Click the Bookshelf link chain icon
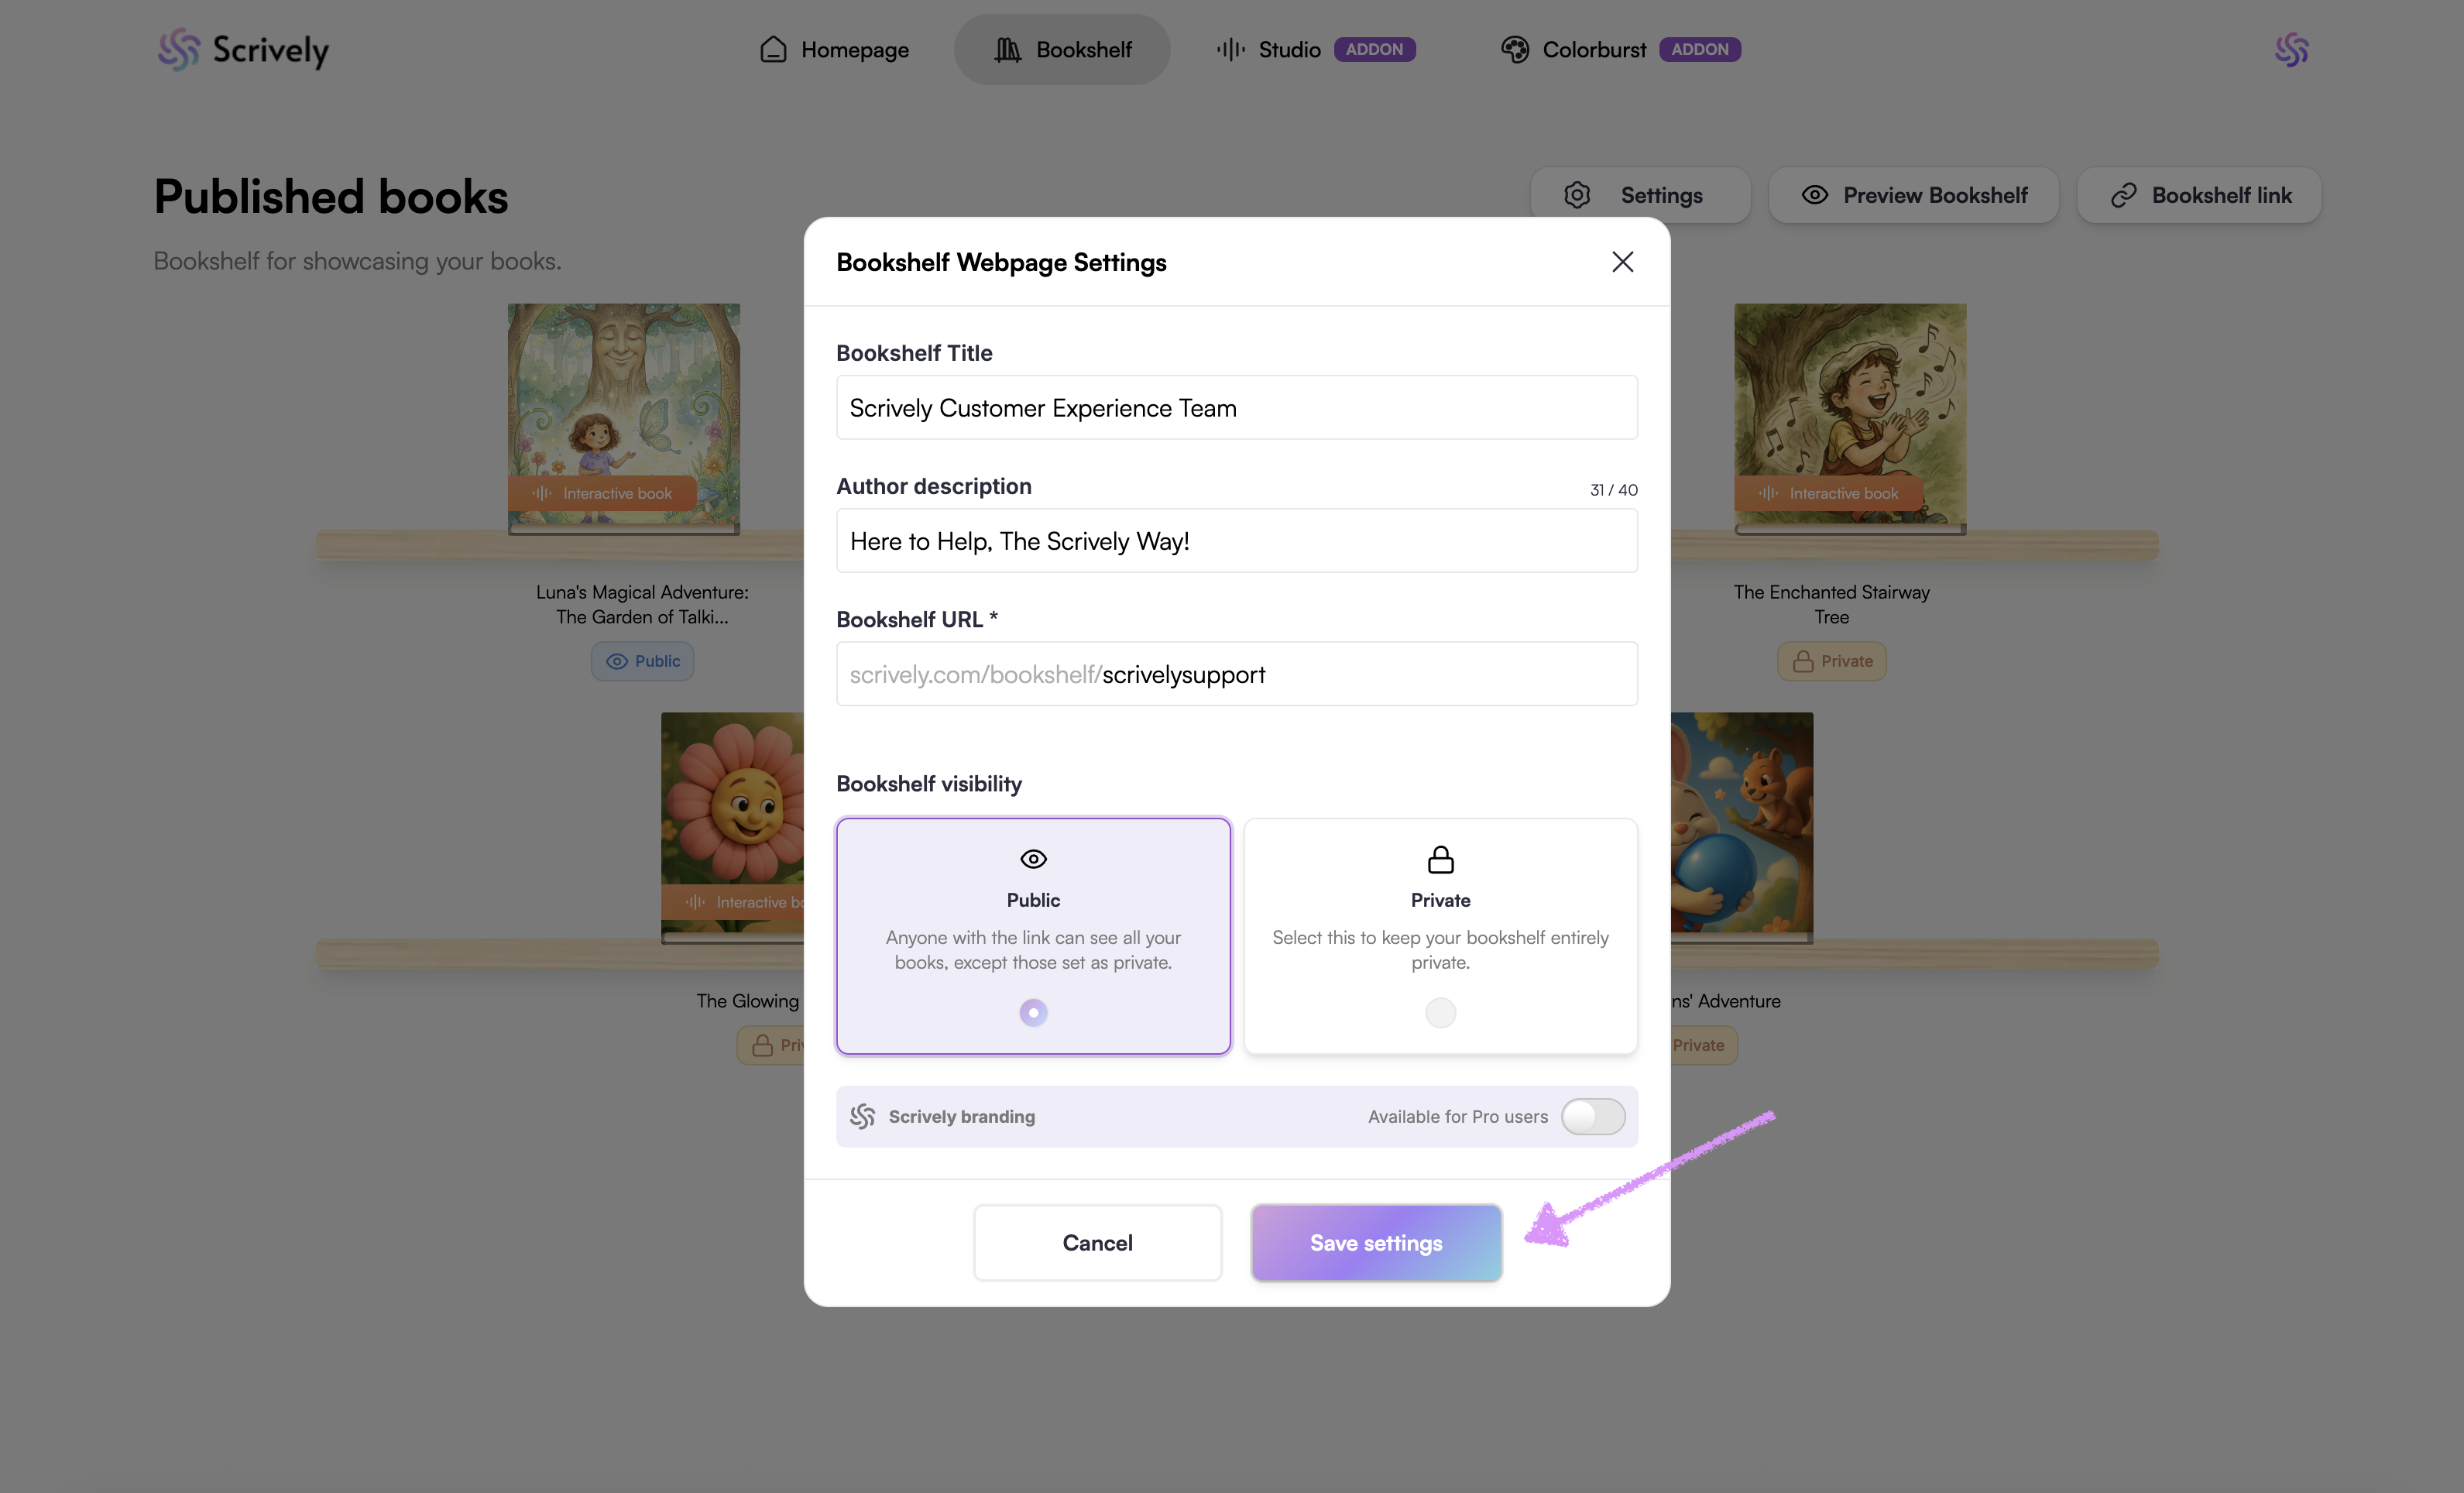This screenshot has height=1493, width=2464. click(x=2123, y=195)
